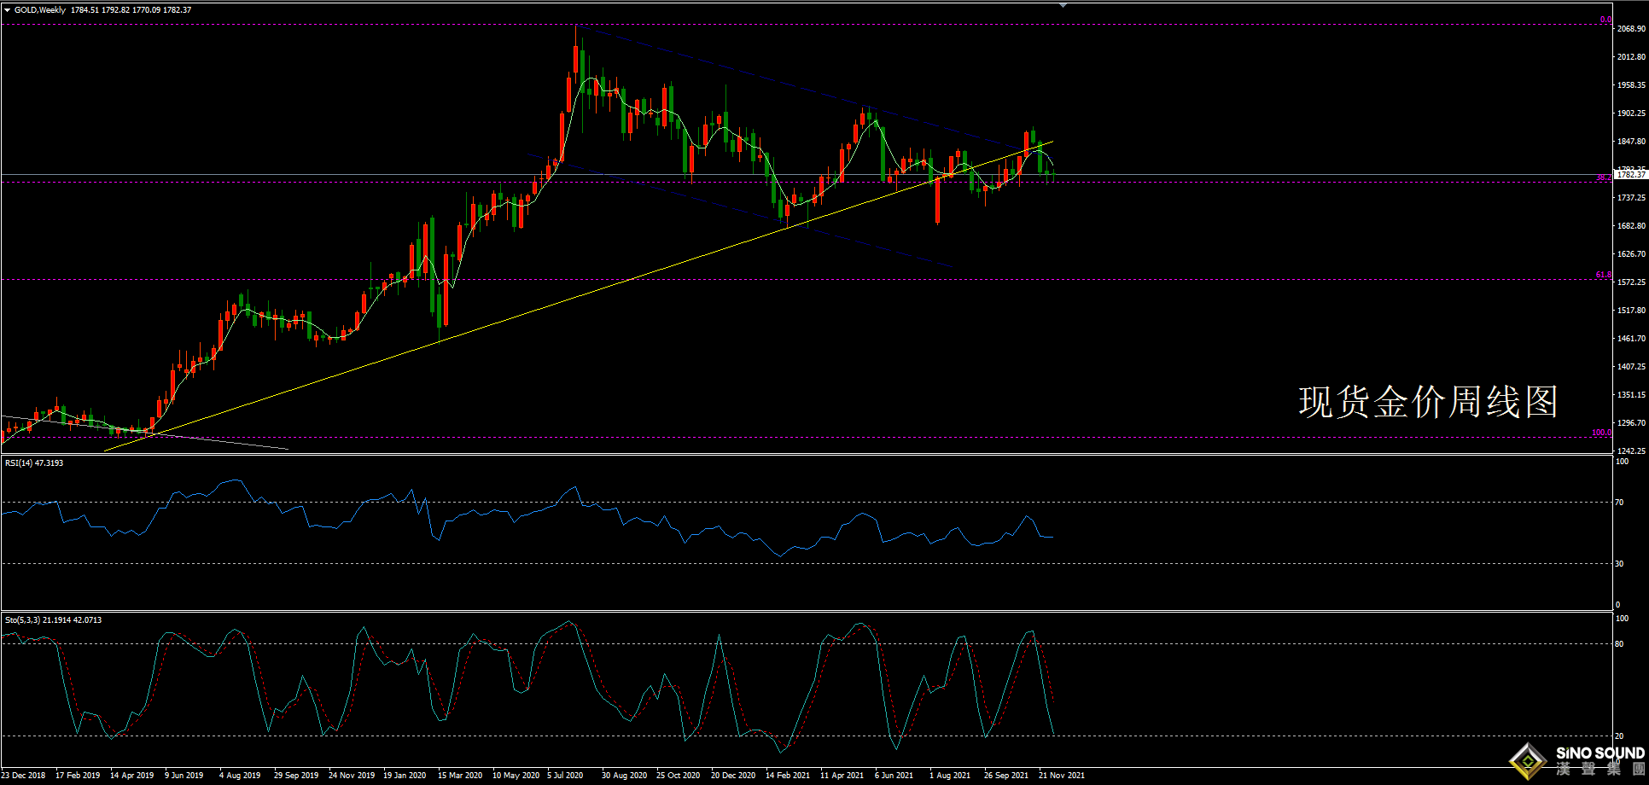The height and width of the screenshot is (785, 1649).
Task: Click the 80 level on the Stochastic scale
Action: (1619, 644)
